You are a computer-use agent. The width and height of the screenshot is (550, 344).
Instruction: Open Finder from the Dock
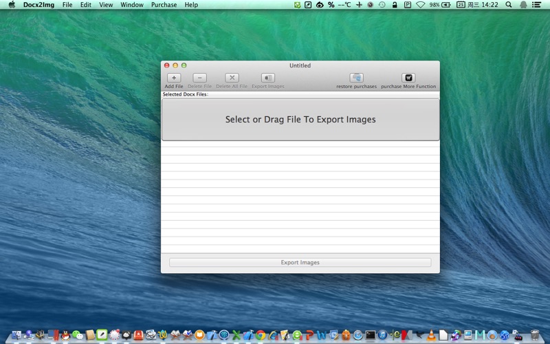click(x=16, y=335)
